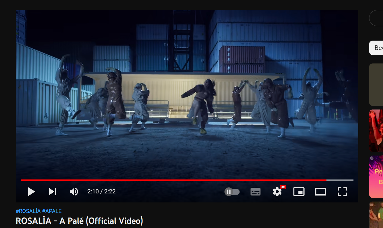This screenshot has width=383, height=228.
Task: Click the 2:10 / 2:22 time display
Action: [x=102, y=192]
